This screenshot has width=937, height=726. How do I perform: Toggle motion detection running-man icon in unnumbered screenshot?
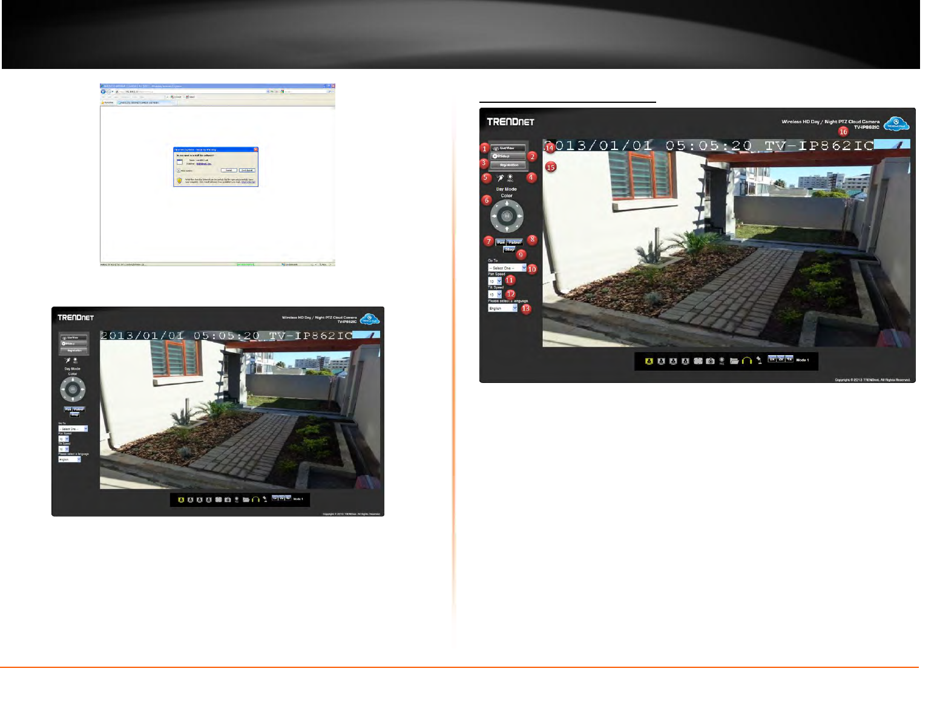coord(68,361)
